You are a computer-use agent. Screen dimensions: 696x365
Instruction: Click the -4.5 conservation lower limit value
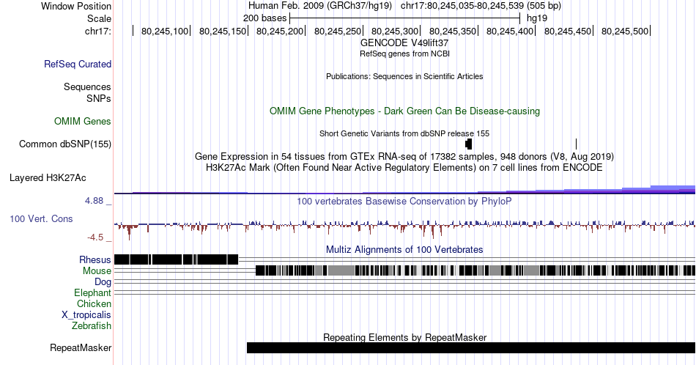(95, 237)
